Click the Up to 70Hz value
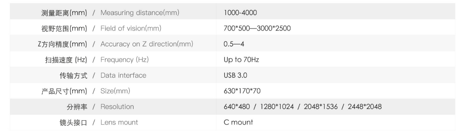465x134 pixels. coord(241,60)
